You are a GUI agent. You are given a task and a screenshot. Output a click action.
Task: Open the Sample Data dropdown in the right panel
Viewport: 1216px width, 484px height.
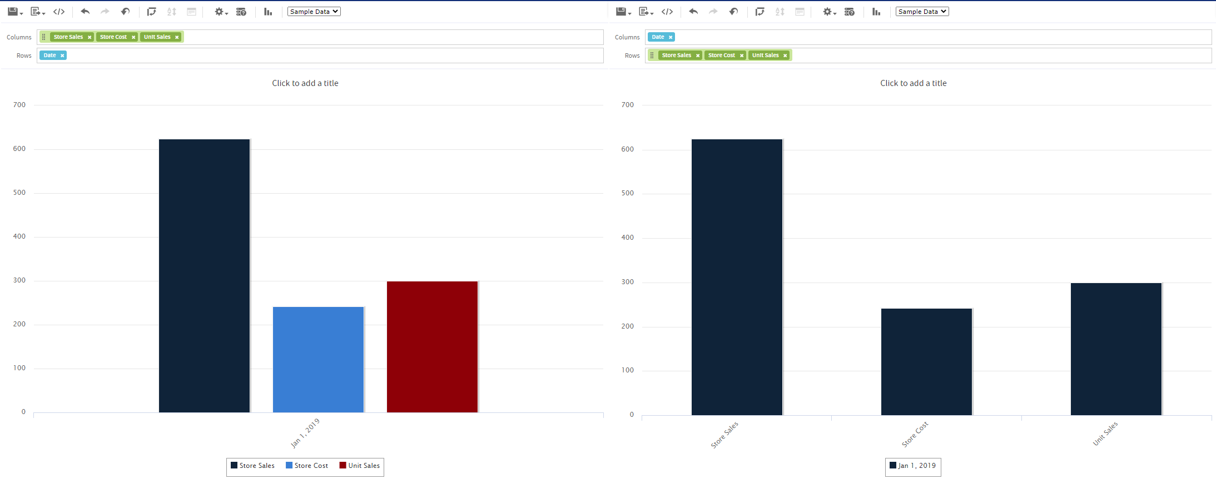pos(922,12)
